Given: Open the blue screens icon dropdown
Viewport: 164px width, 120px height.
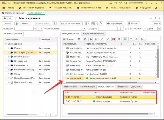Looking at the screenshot, I should click(x=95, y=24).
